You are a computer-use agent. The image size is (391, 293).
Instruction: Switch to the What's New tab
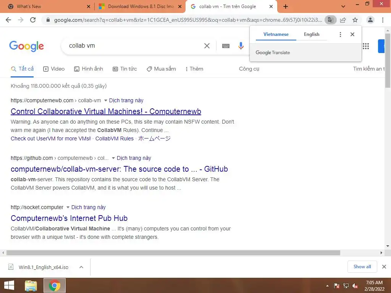[47, 6]
